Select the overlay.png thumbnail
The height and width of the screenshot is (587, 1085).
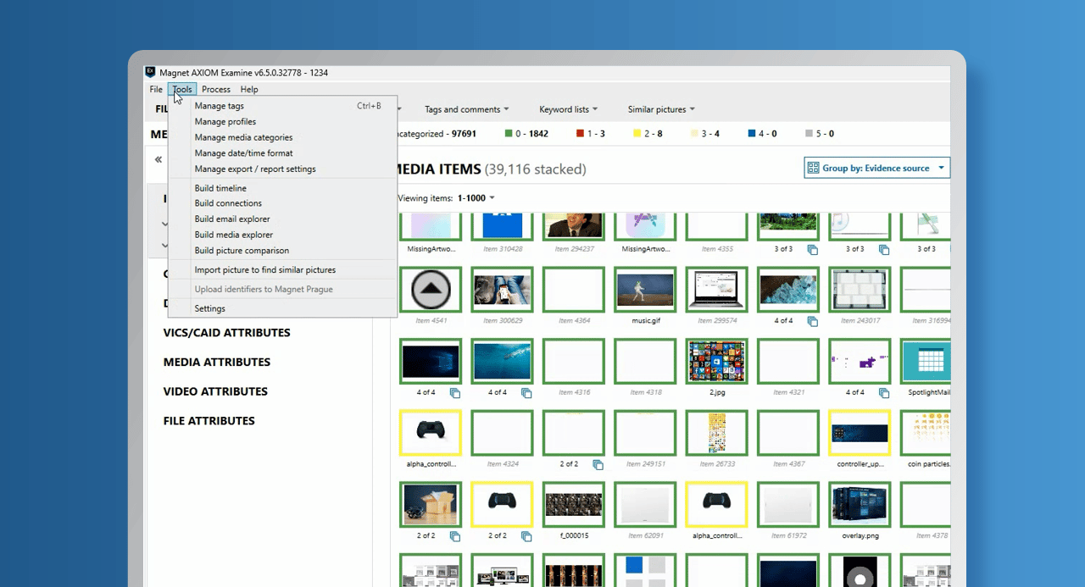860,506
